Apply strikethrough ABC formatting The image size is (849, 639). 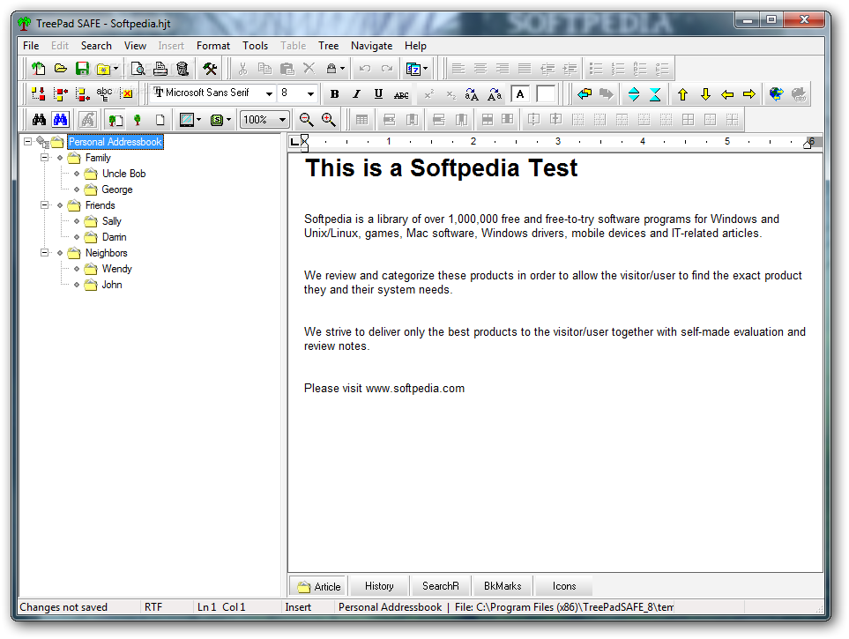click(401, 95)
